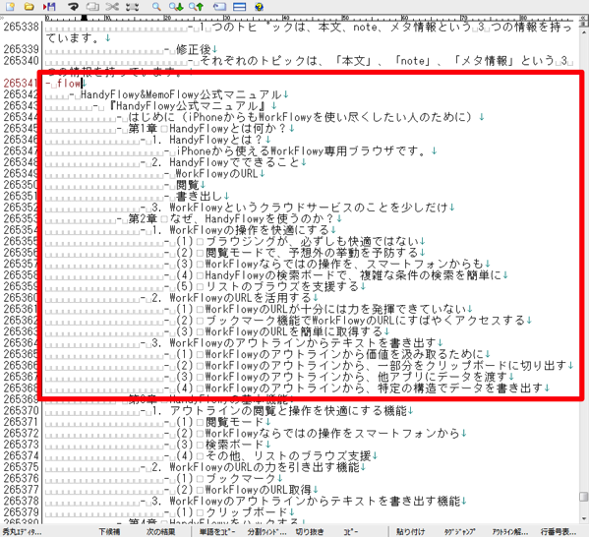Click the '『HandyFlowy公式マニュアル』' line
The image size is (589, 537).
point(188,106)
